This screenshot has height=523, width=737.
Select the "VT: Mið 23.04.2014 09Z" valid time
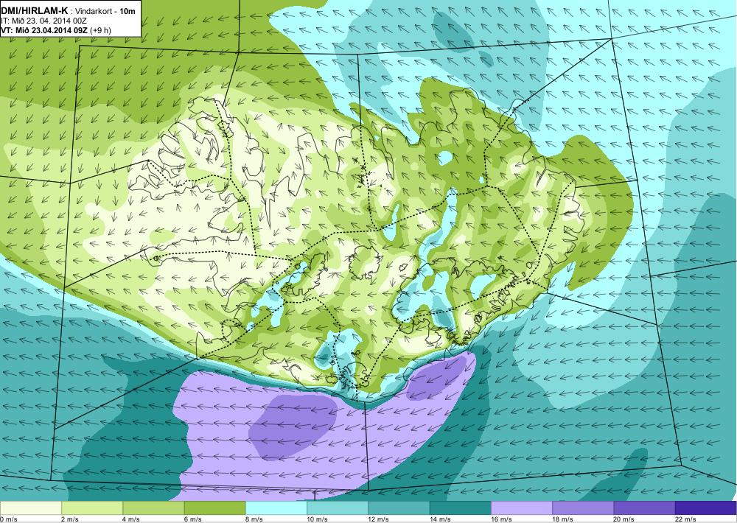44,30
